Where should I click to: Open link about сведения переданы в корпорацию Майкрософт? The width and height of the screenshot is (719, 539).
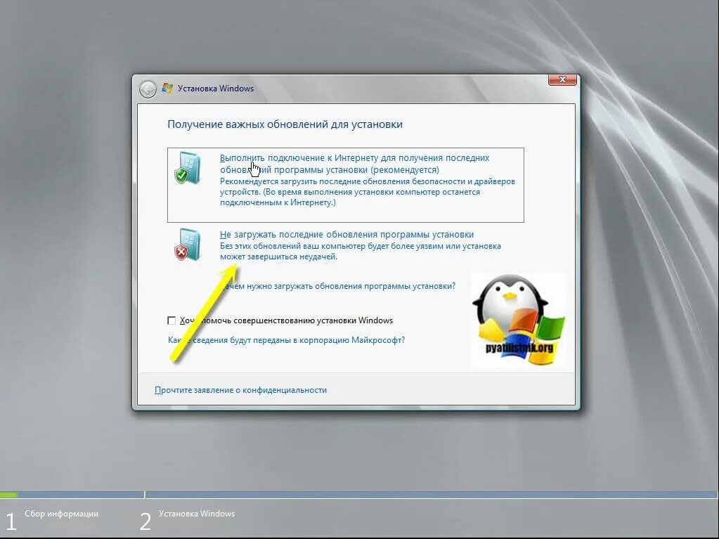click(x=286, y=340)
